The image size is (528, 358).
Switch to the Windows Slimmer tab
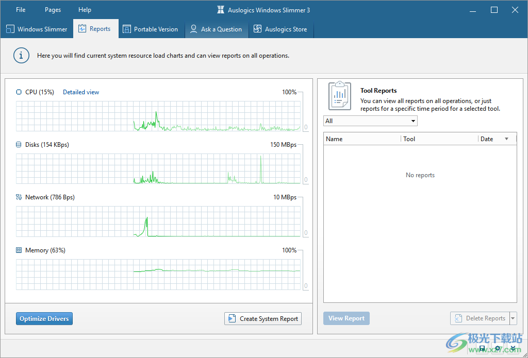point(37,29)
